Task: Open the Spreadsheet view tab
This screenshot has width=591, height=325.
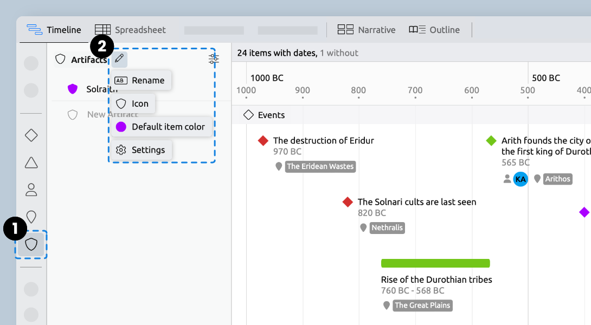Action: click(130, 30)
